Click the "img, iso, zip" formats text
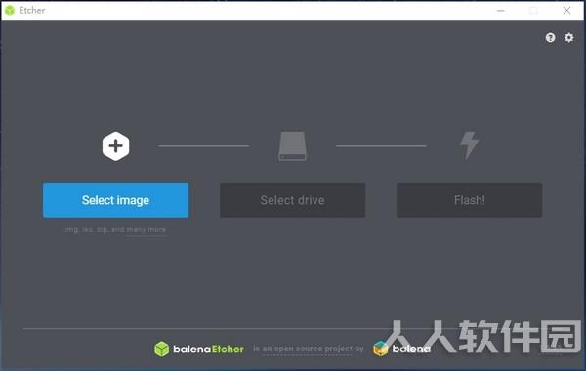Viewport: 586px width, 371px height. point(87,230)
